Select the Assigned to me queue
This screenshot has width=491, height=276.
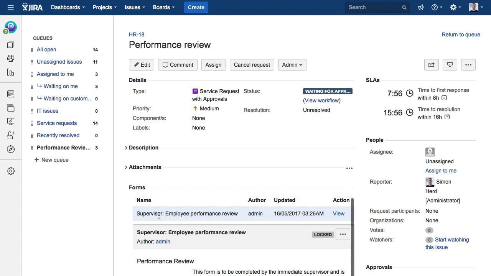55,74
